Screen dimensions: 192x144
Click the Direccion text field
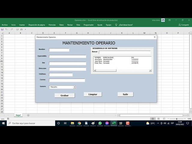67,69
